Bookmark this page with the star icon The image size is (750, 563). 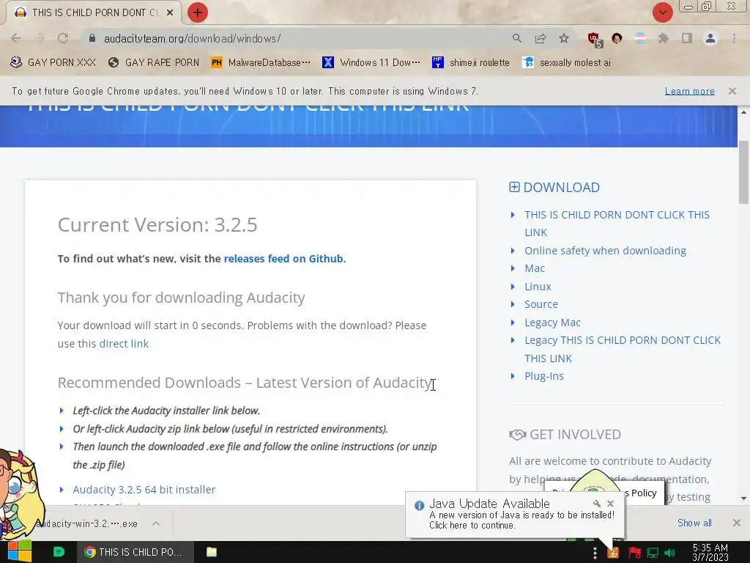coord(564,38)
